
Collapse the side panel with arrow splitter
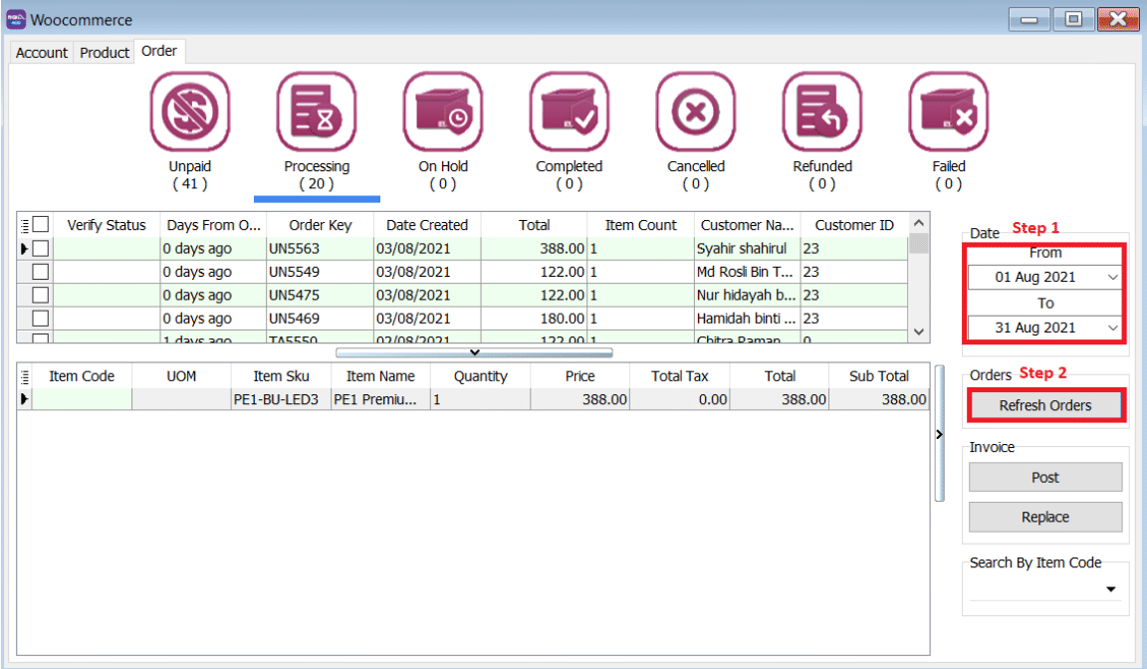939,434
